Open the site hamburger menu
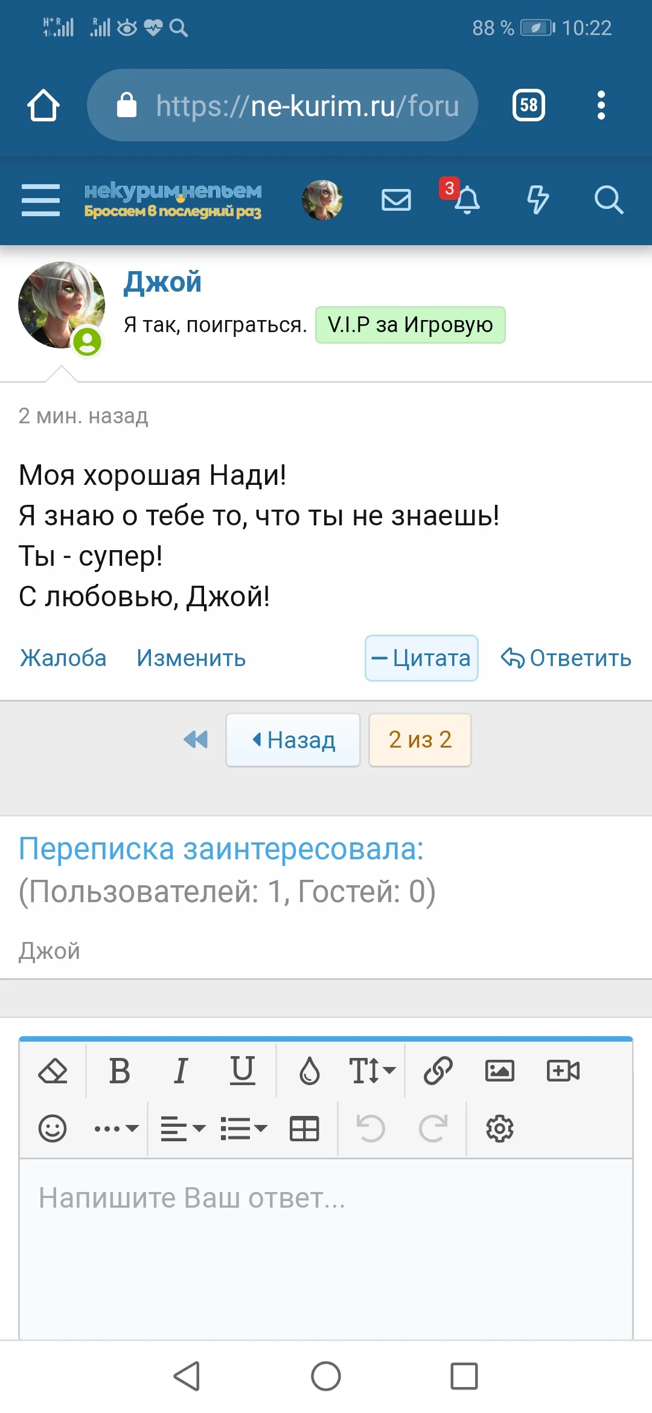The height and width of the screenshot is (1413, 652). tap(40, 199)
